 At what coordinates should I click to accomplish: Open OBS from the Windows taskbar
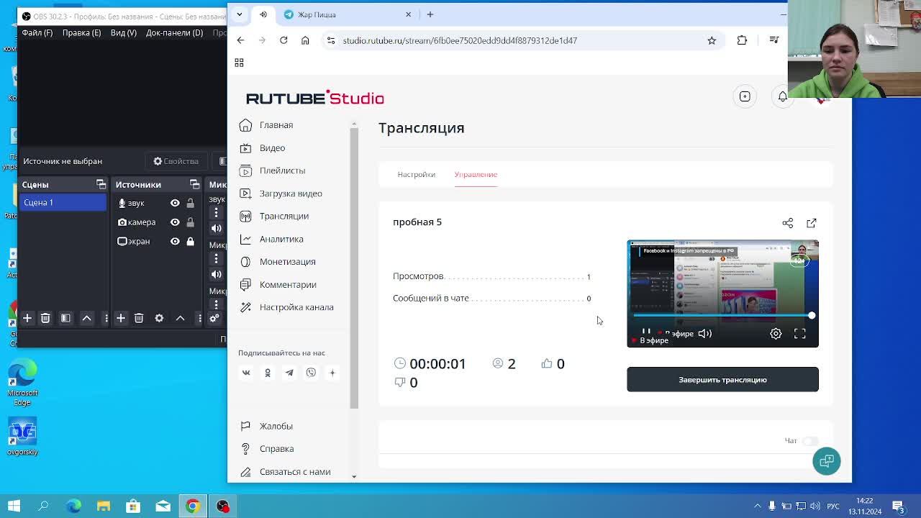coord(222,506)
